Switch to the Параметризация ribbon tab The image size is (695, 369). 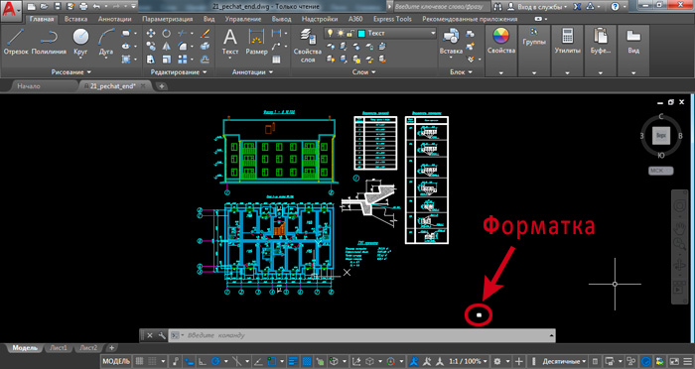tap(168, 19)
